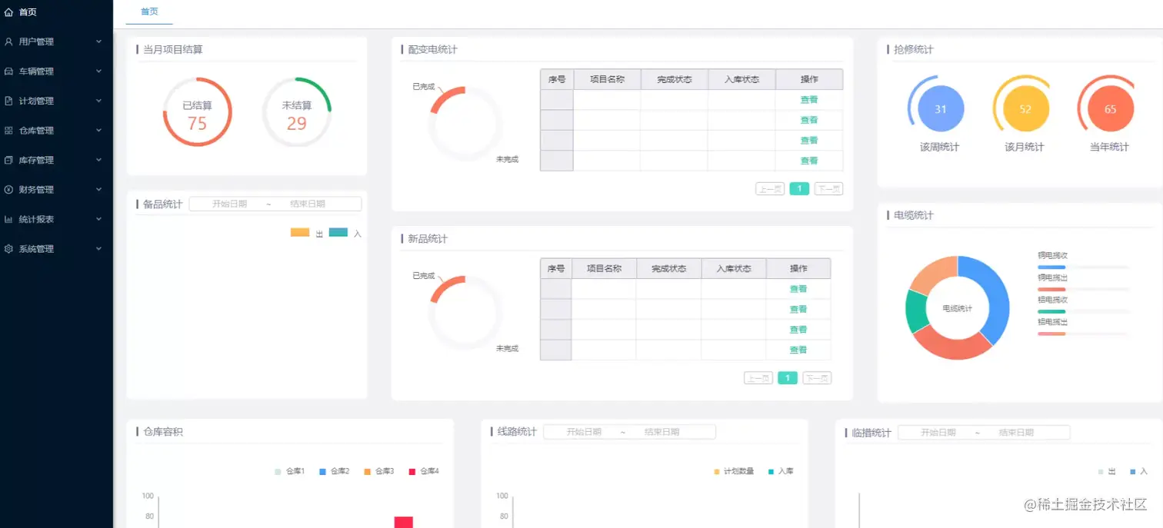This screenshot has width=1163, height=528.
Task: Open the 系统管理 menu label
Action: [x=36, y=249]
